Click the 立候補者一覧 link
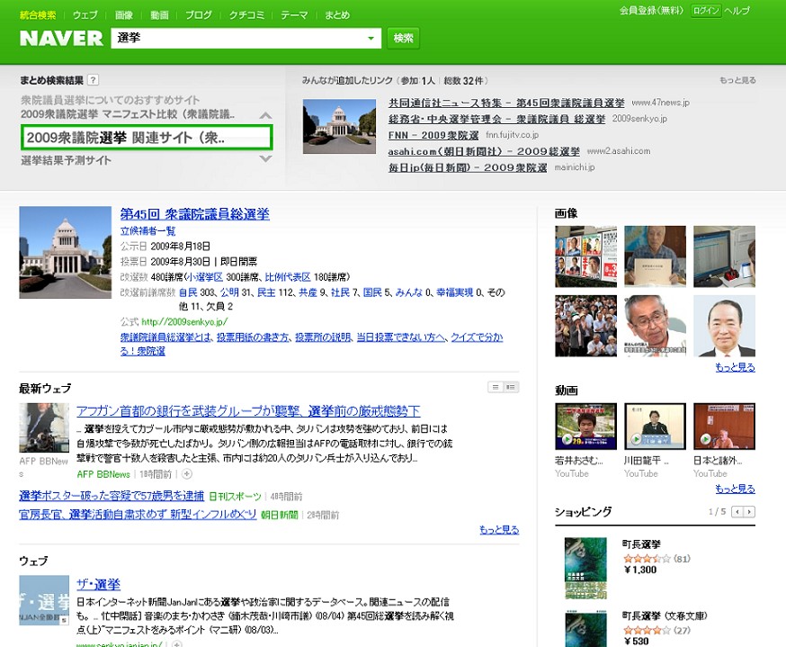786x647 pixels. [x=147, y=230]
